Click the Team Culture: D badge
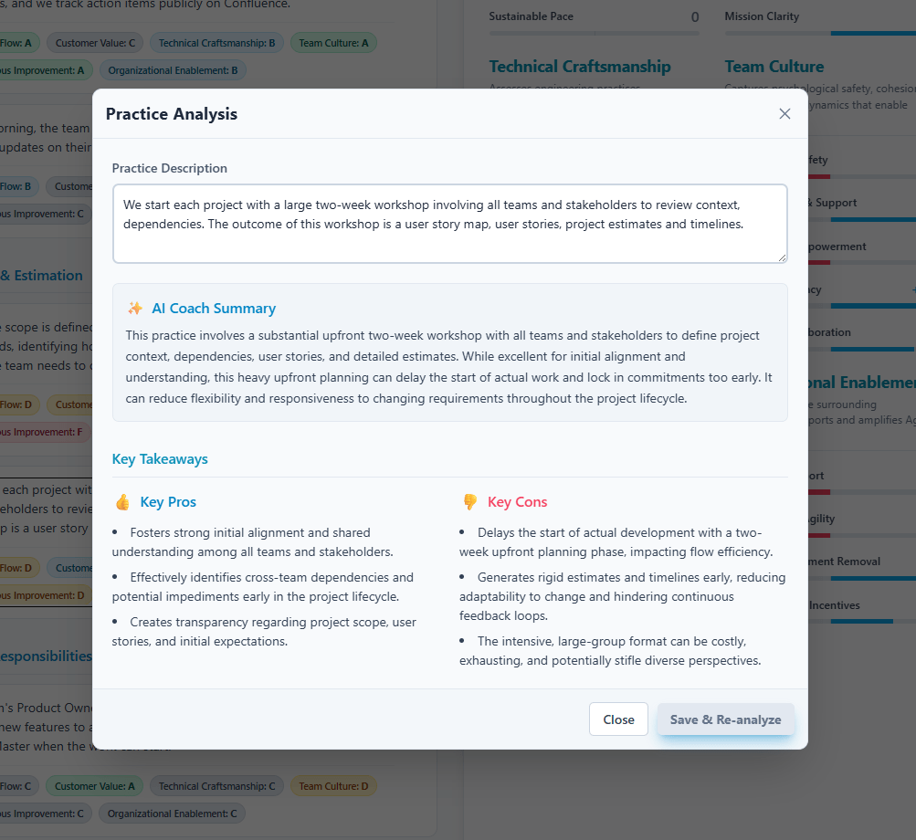The image size is (916, 840). 333,785
